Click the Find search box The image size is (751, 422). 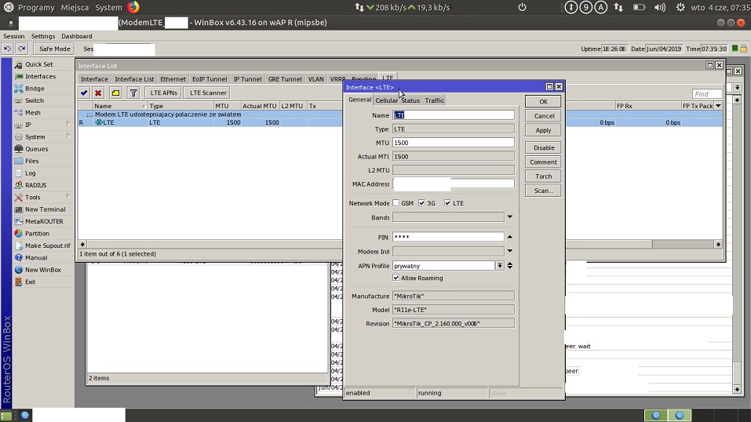[x=707, y=94]
